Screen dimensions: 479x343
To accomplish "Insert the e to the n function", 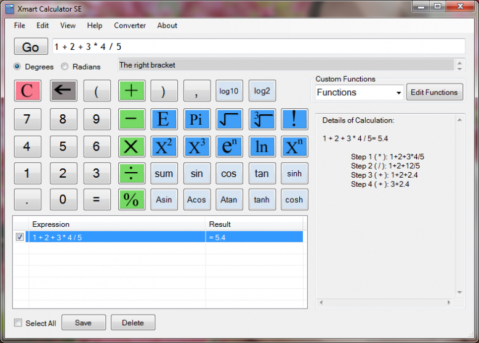I will [x=229, y=147].
